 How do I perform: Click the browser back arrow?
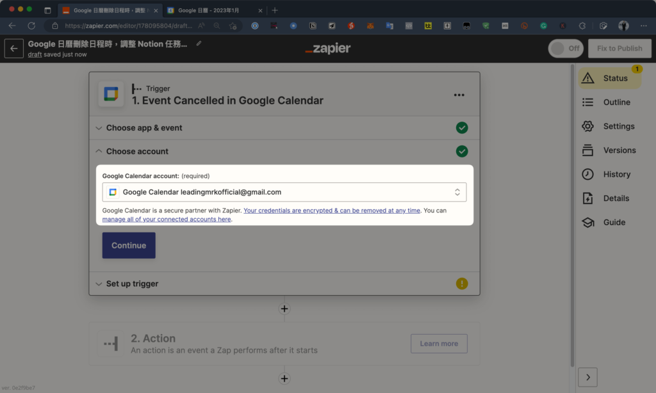pos(12,26)
